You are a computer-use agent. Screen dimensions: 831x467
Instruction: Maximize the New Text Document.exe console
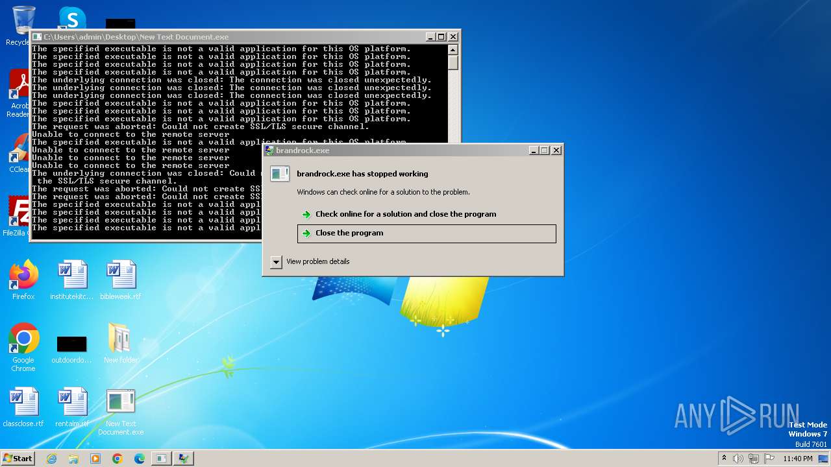point(441,37)
